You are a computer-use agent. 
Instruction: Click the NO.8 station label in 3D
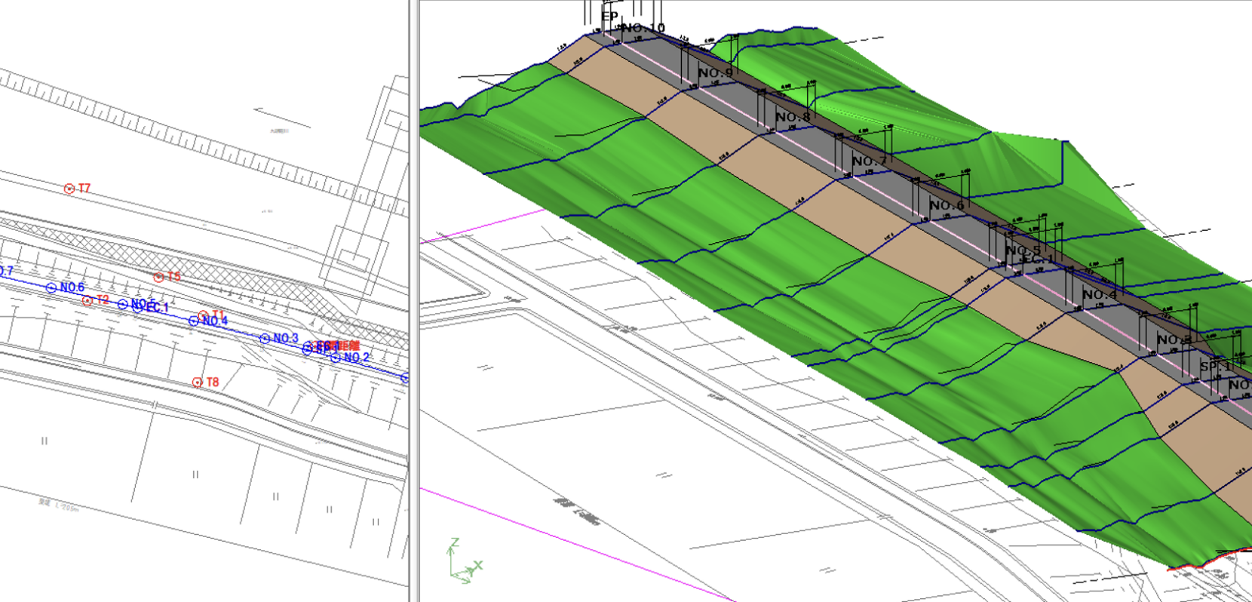(793, 117)
